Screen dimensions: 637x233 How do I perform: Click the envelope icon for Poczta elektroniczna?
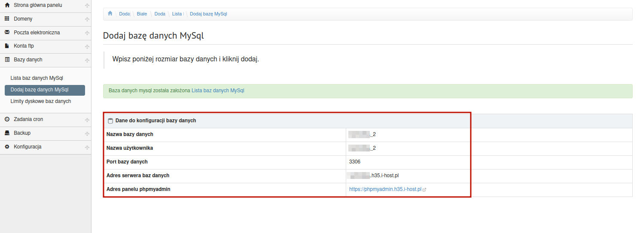[7, 33]
